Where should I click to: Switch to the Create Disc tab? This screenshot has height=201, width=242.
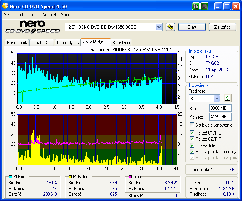click(42, 42)
